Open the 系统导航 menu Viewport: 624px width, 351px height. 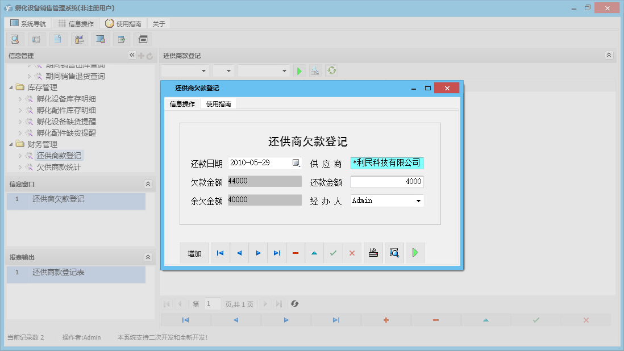click(28, 23)
